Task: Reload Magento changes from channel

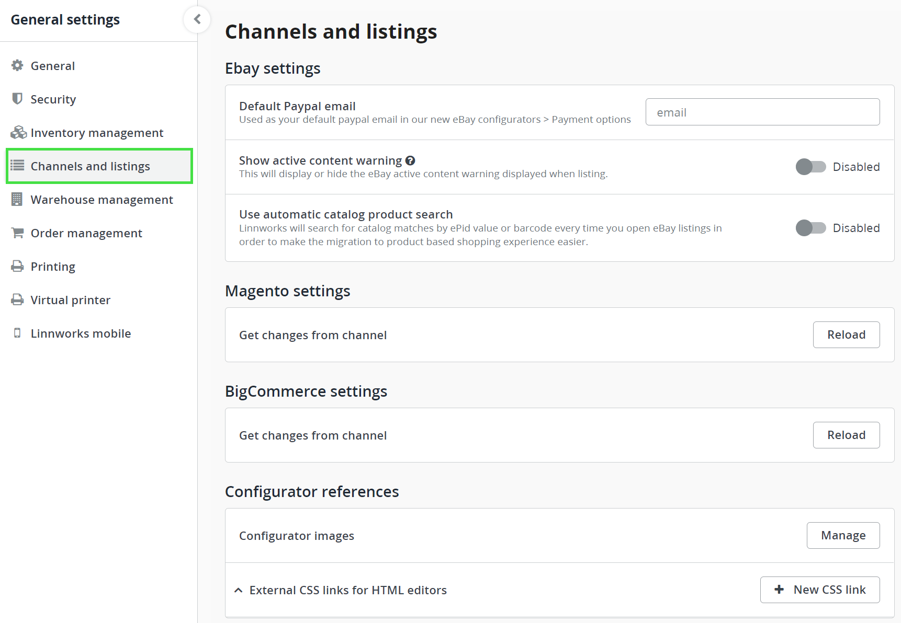Action: click(x=846, y=334)
